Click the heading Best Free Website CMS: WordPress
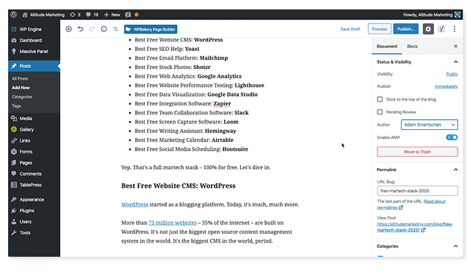This screenshot has width=471, height=277. click(x=178, y=186)
